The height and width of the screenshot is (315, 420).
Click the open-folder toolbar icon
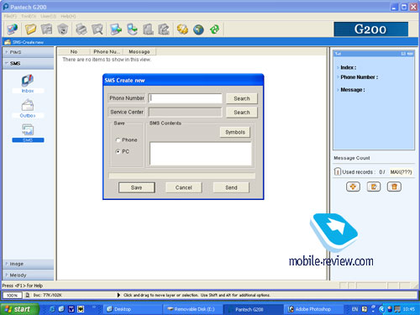tap(30, 29)
